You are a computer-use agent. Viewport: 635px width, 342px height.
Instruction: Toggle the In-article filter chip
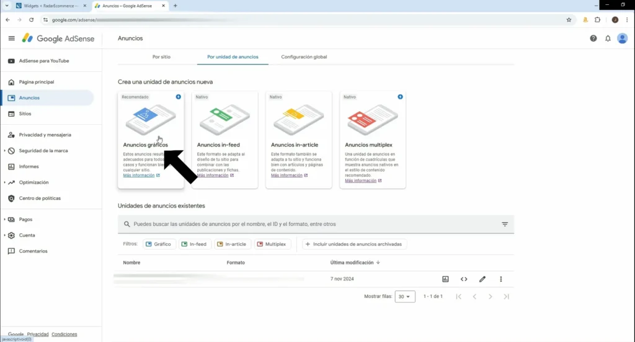point(232,244)
